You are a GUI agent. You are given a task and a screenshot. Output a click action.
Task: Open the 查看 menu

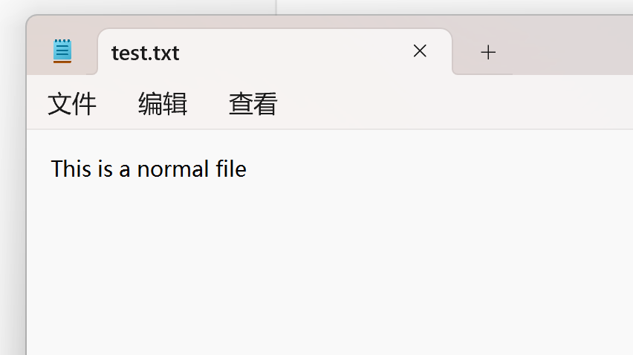253,104
